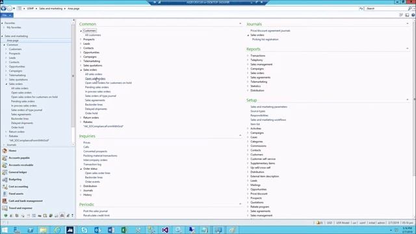Open Pending sales orders link
Image resolution: width=416 pixels, height=234 pixels.
[97, 87]
